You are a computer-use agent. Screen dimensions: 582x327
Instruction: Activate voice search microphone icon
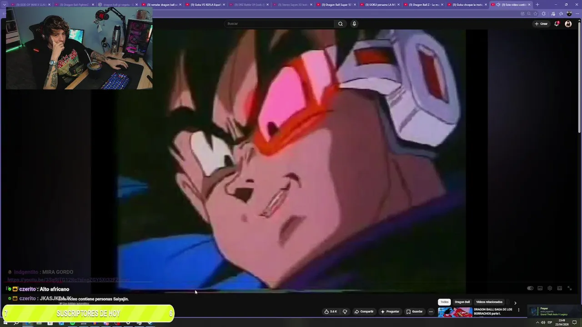tap(354, 24)
